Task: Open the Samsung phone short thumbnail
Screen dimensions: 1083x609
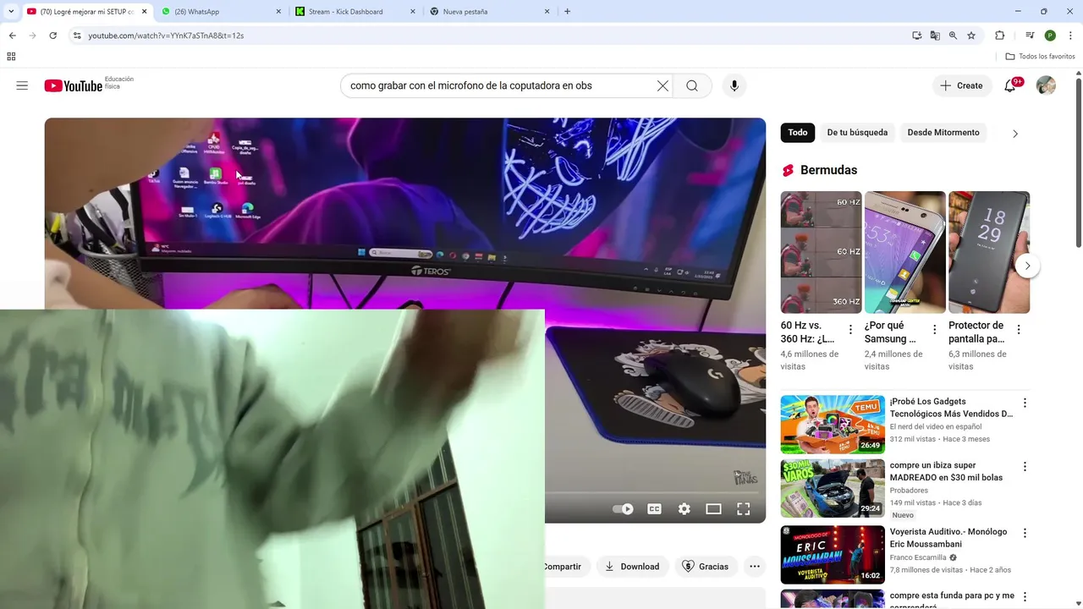Action: pos(905,252)
